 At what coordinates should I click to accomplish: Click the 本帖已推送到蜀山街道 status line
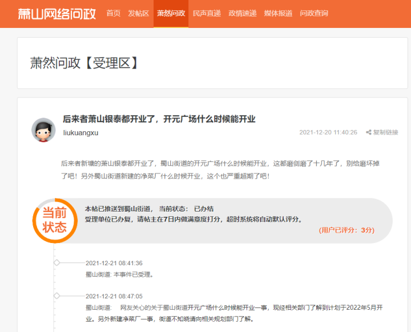point(149,209)
